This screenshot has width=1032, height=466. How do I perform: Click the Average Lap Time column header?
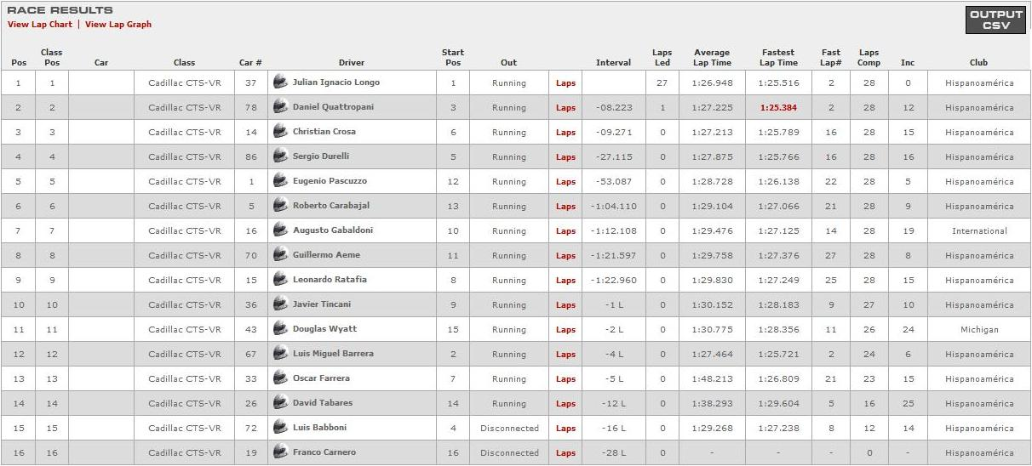coord(712,57)
